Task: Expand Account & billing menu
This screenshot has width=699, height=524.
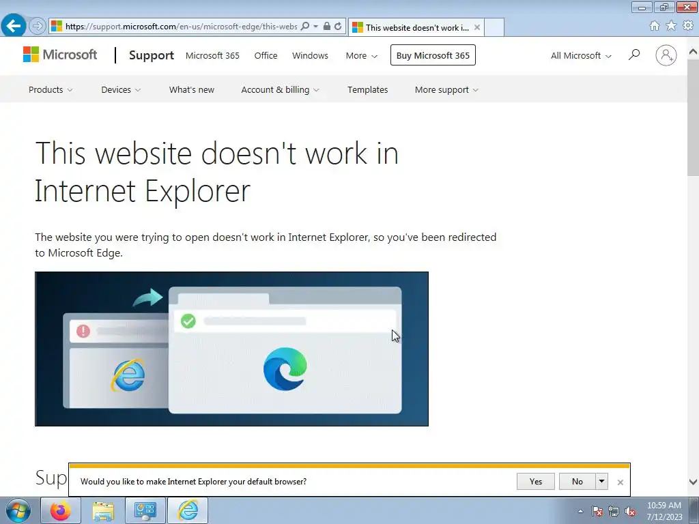Action: coord(280,89)
